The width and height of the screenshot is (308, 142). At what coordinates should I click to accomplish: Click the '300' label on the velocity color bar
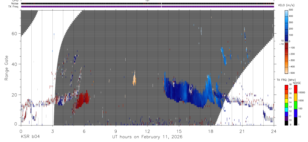click(x=291, y=22)
